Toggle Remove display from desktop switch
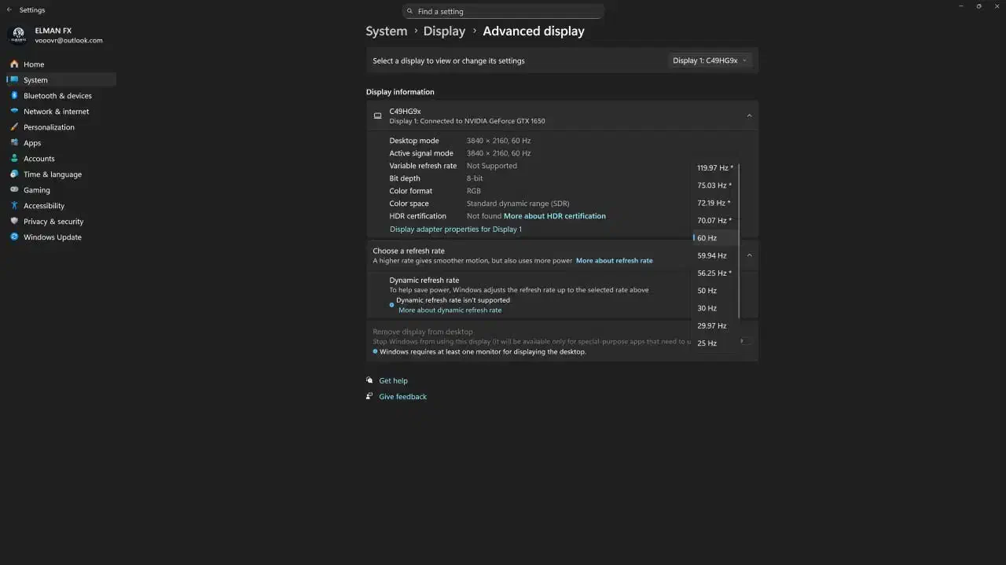This screenshot has height=565, width=1006. coord(745,341)
